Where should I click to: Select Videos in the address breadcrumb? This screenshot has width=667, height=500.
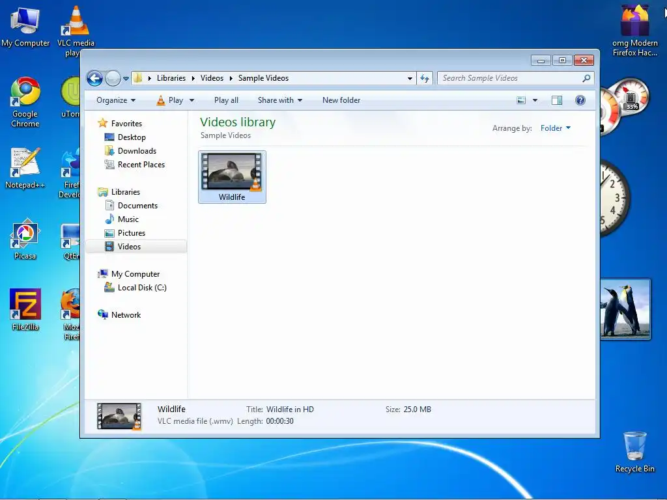pos(212,78)
